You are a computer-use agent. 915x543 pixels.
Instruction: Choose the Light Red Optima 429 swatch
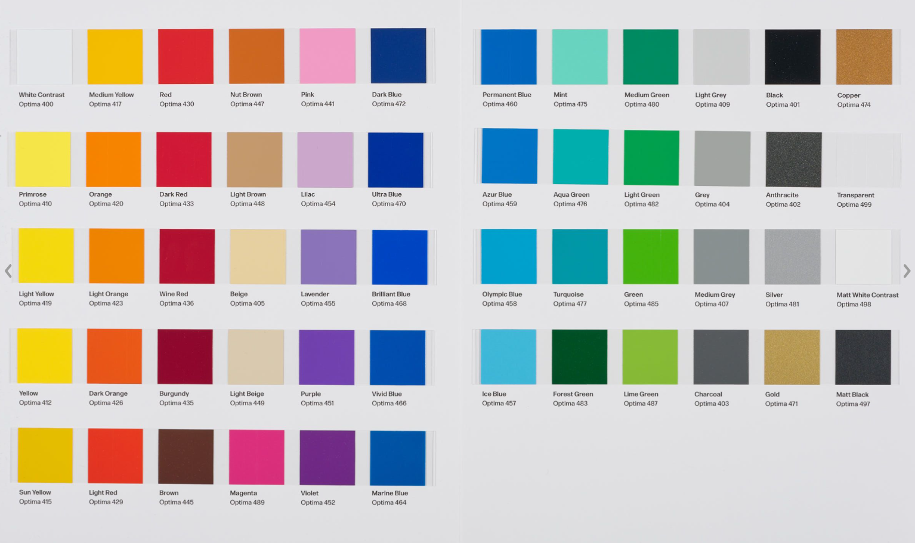[116, 456]
